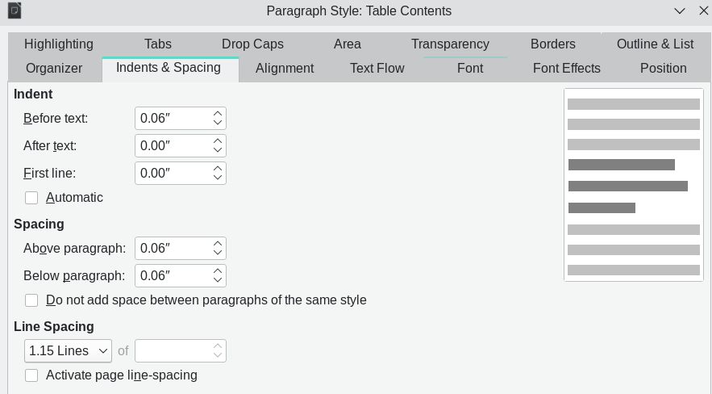Increase the Before text indent value
Viewport: 712px width, 394px height.
pyautogui.click(x=218, y=114)
